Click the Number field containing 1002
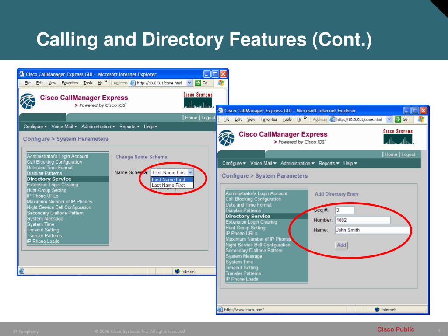The width and height of the screenshot is (448, 336). [x=363, y=220]
